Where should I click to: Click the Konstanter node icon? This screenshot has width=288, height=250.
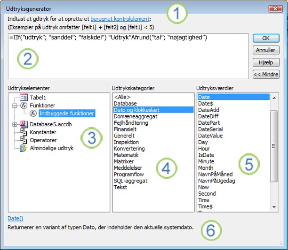point(24,132)
